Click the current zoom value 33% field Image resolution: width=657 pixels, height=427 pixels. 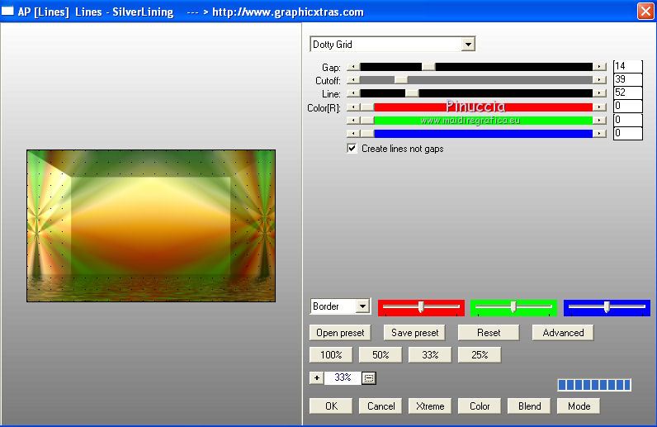click(343, 378)
